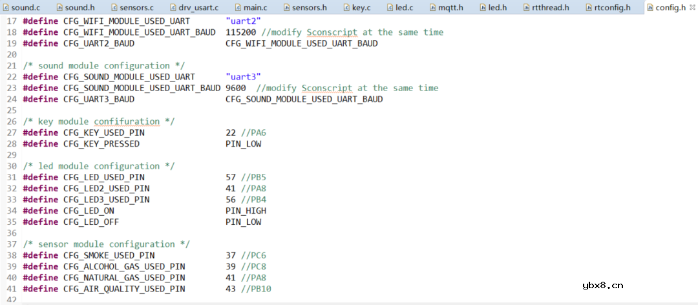Click the file icon on sound.c tab
This screenshot has width=698, height=305.
point(6,8)
